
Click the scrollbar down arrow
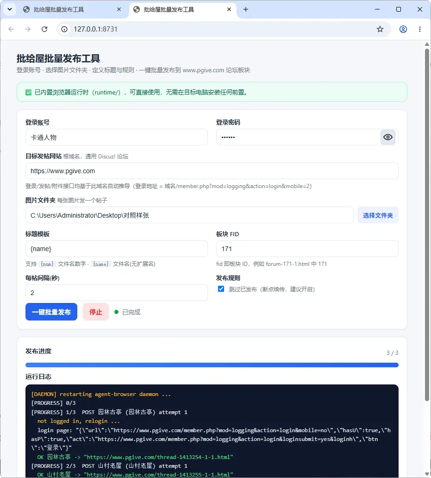click(x=427, y=474)
